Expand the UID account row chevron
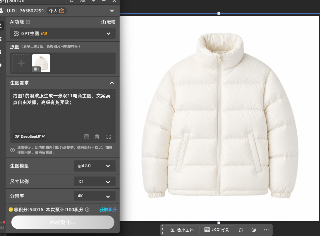Viewport: 320px width, 236px height. coord(112,11)
